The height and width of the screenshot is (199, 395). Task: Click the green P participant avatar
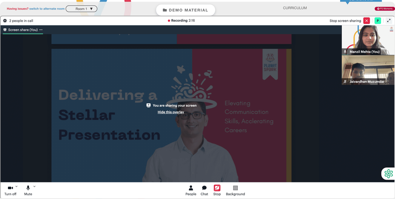click(378, 21)
